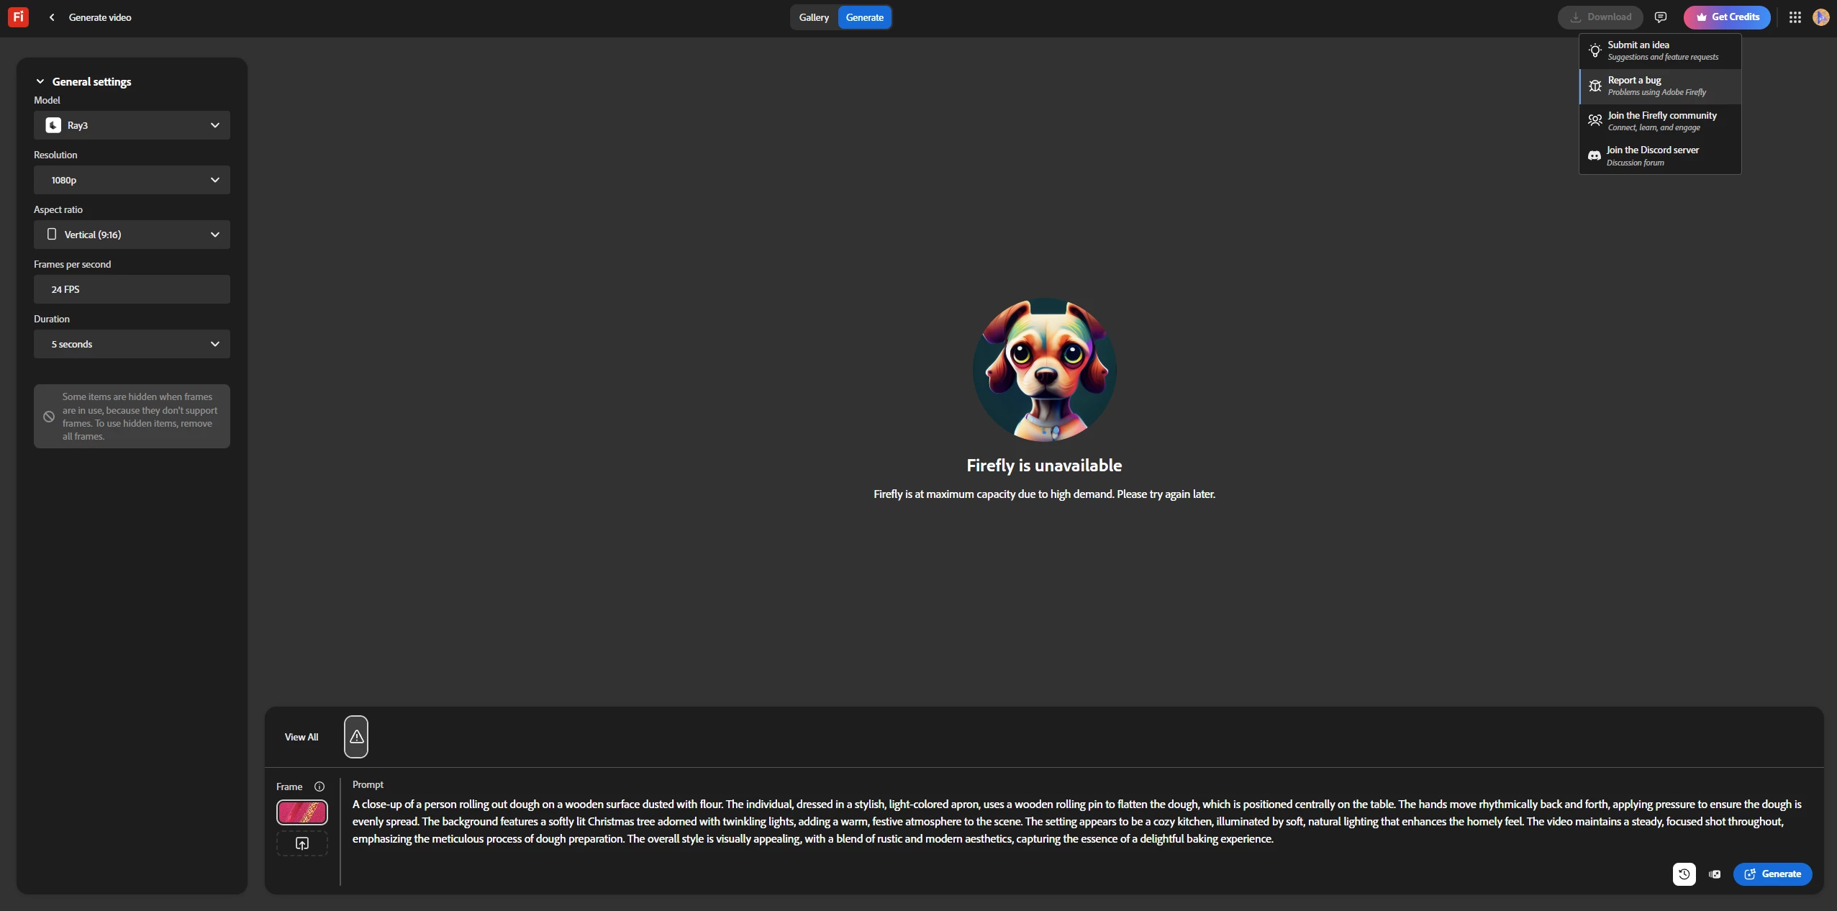Click the upload end frame icon

(302, 843)
